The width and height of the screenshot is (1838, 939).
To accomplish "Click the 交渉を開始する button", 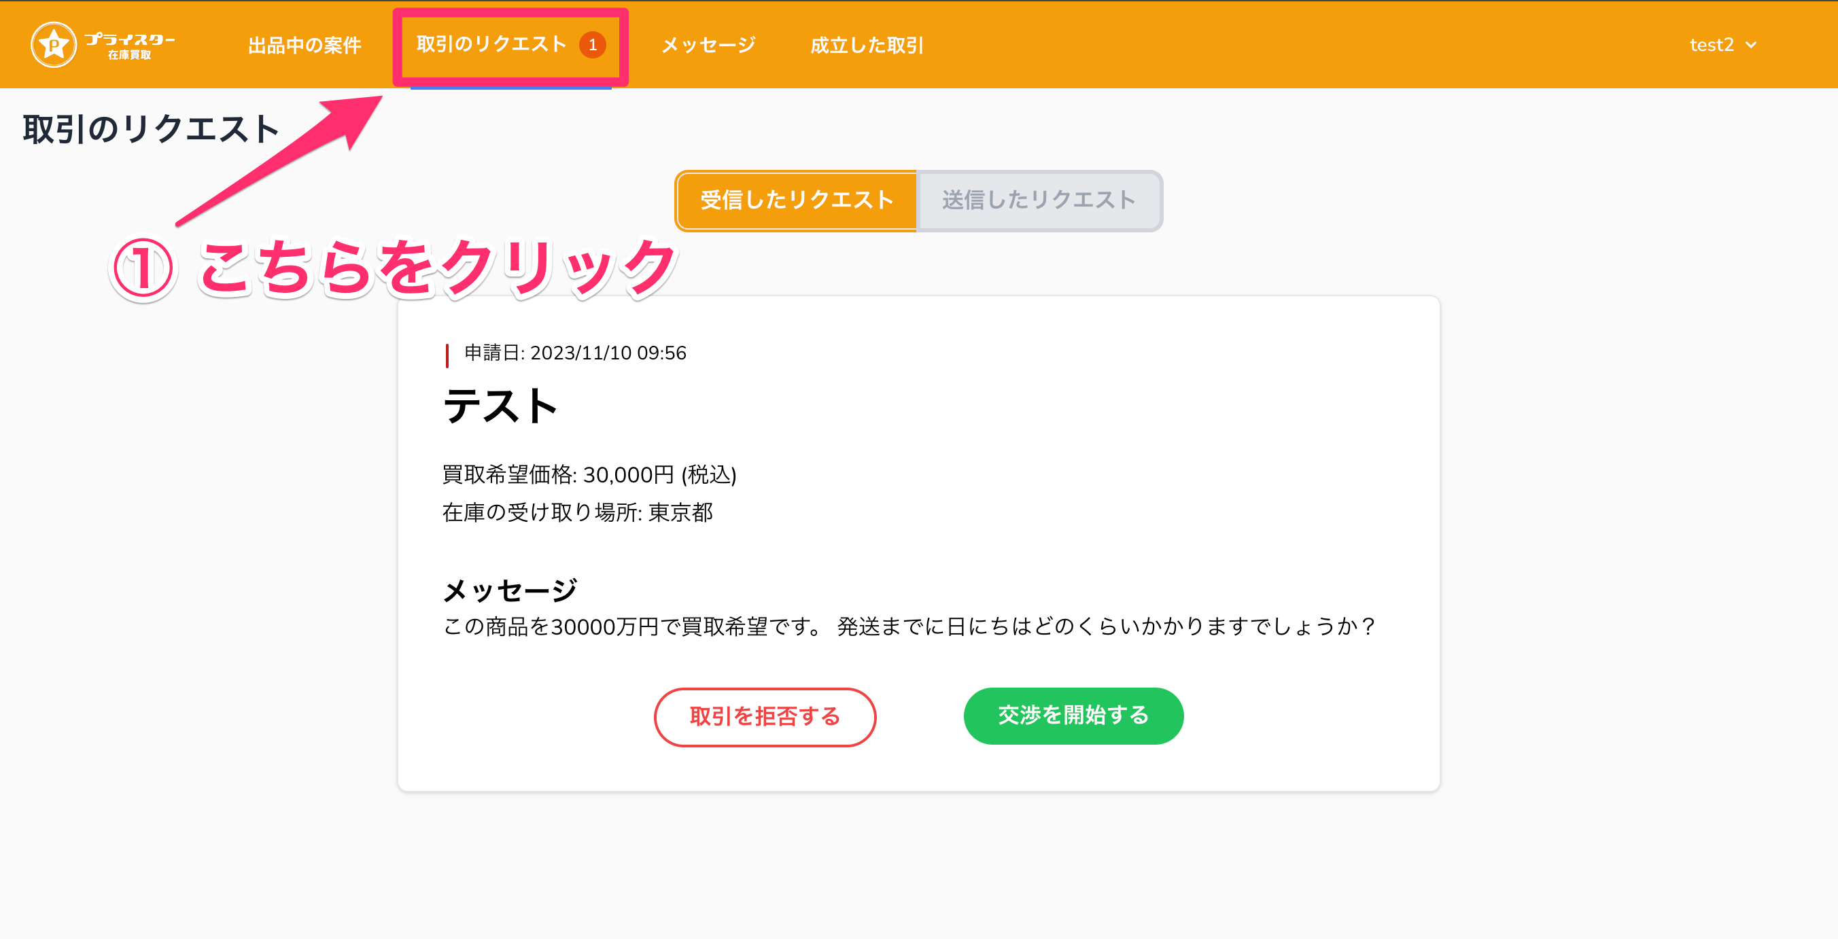I will click(1073, 716).
